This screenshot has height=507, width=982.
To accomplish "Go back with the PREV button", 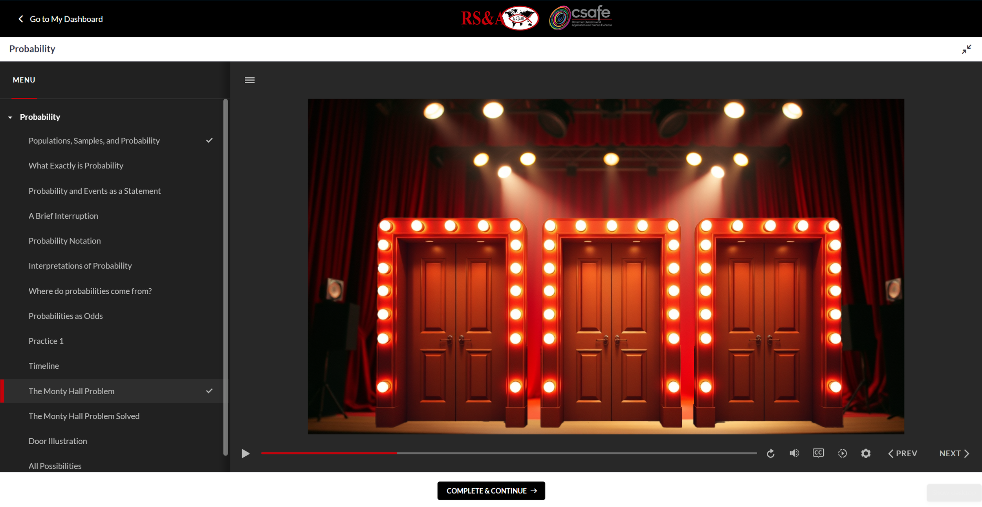I will [x=902, y=454].
